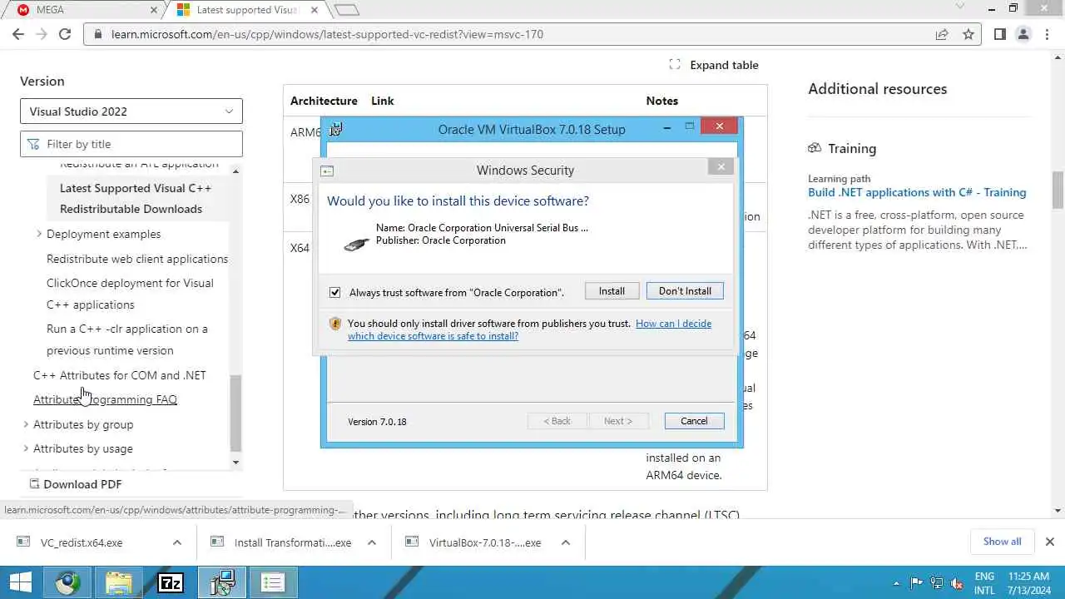Click the Filter by title input field
1065x599 pixels.
point(131,144)
